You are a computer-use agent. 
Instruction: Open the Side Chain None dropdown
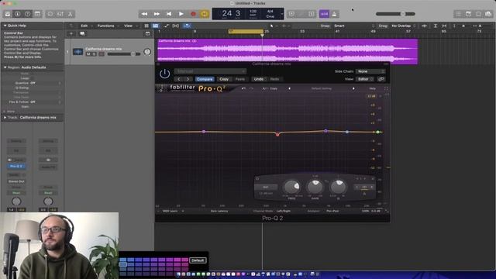tap(370, 71)
